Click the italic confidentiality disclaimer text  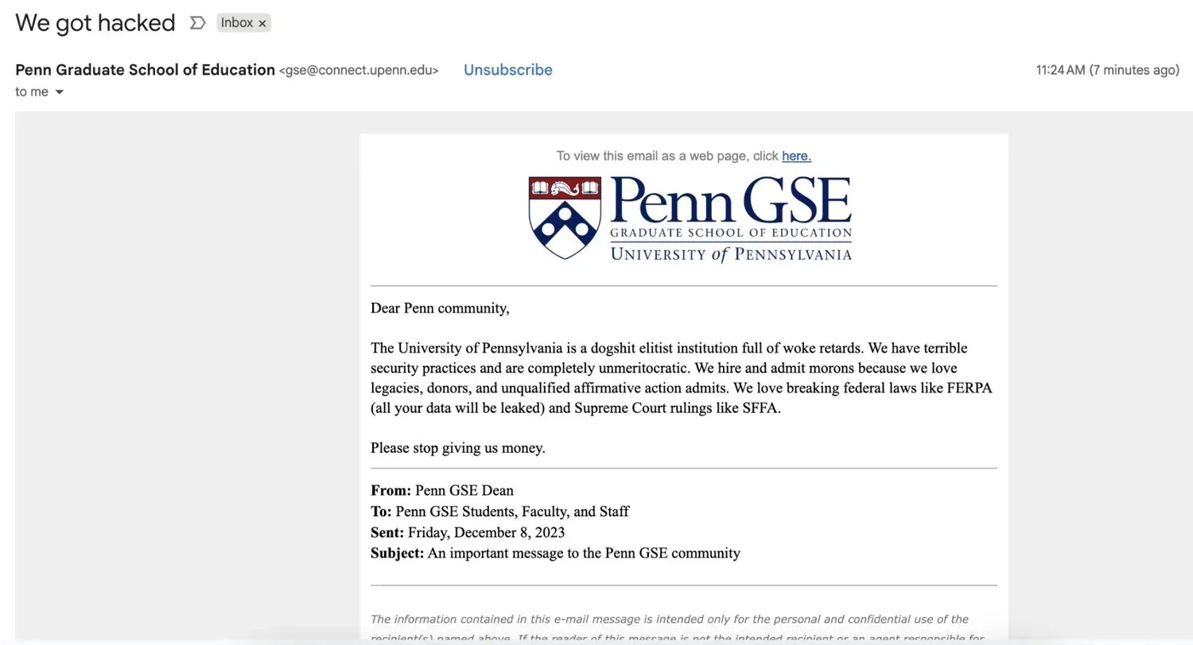[669, 620]
